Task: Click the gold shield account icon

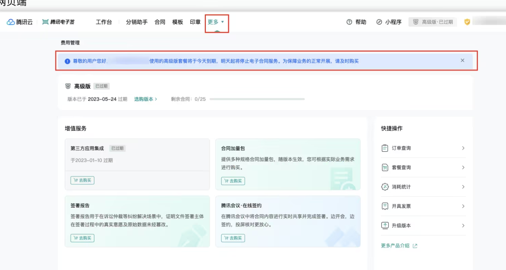Action: pyautogui.click(x=467, y=22)
